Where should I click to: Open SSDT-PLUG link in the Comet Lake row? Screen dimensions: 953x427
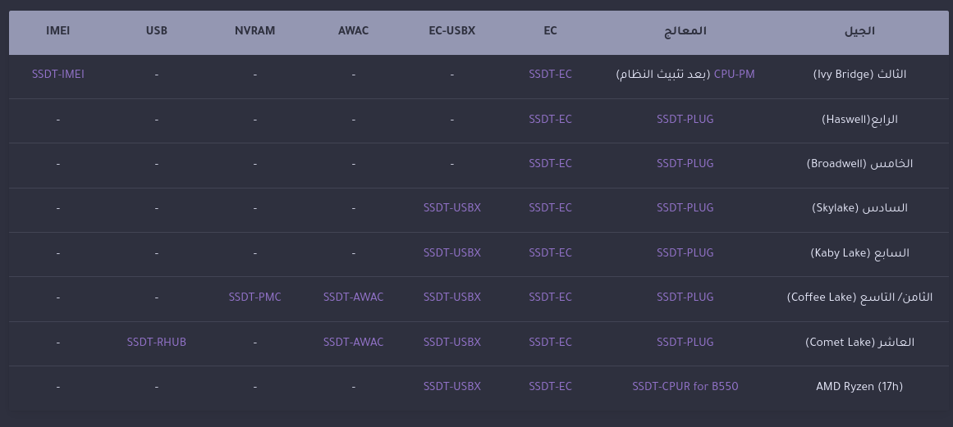pos(685,342)
